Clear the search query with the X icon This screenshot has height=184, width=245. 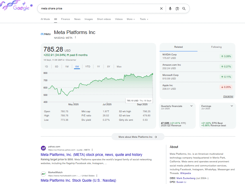pyautogui.click(x=161, y=8)
